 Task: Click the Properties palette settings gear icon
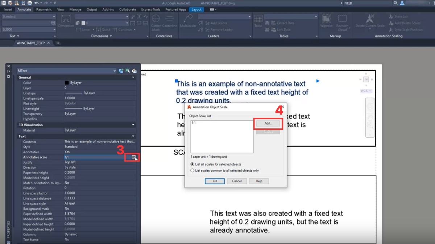[8, 77]
